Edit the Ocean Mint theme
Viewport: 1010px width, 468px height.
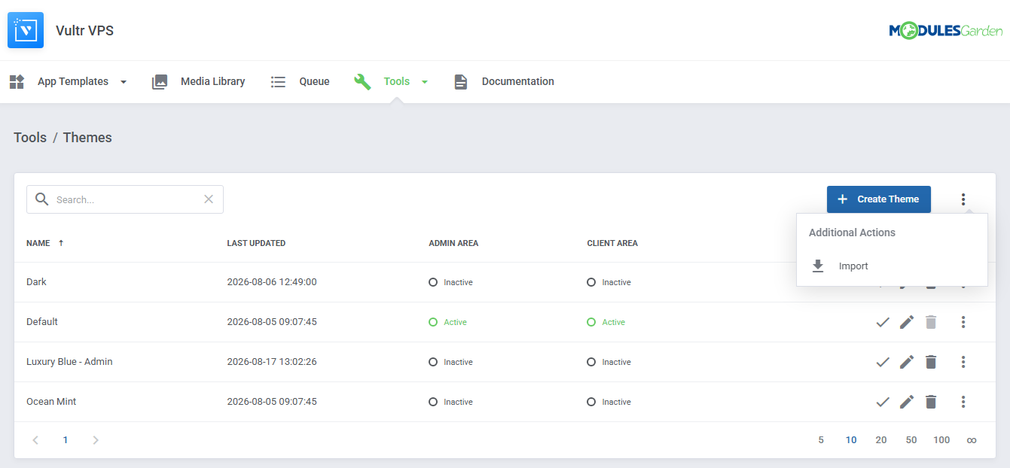coord(907,402)
